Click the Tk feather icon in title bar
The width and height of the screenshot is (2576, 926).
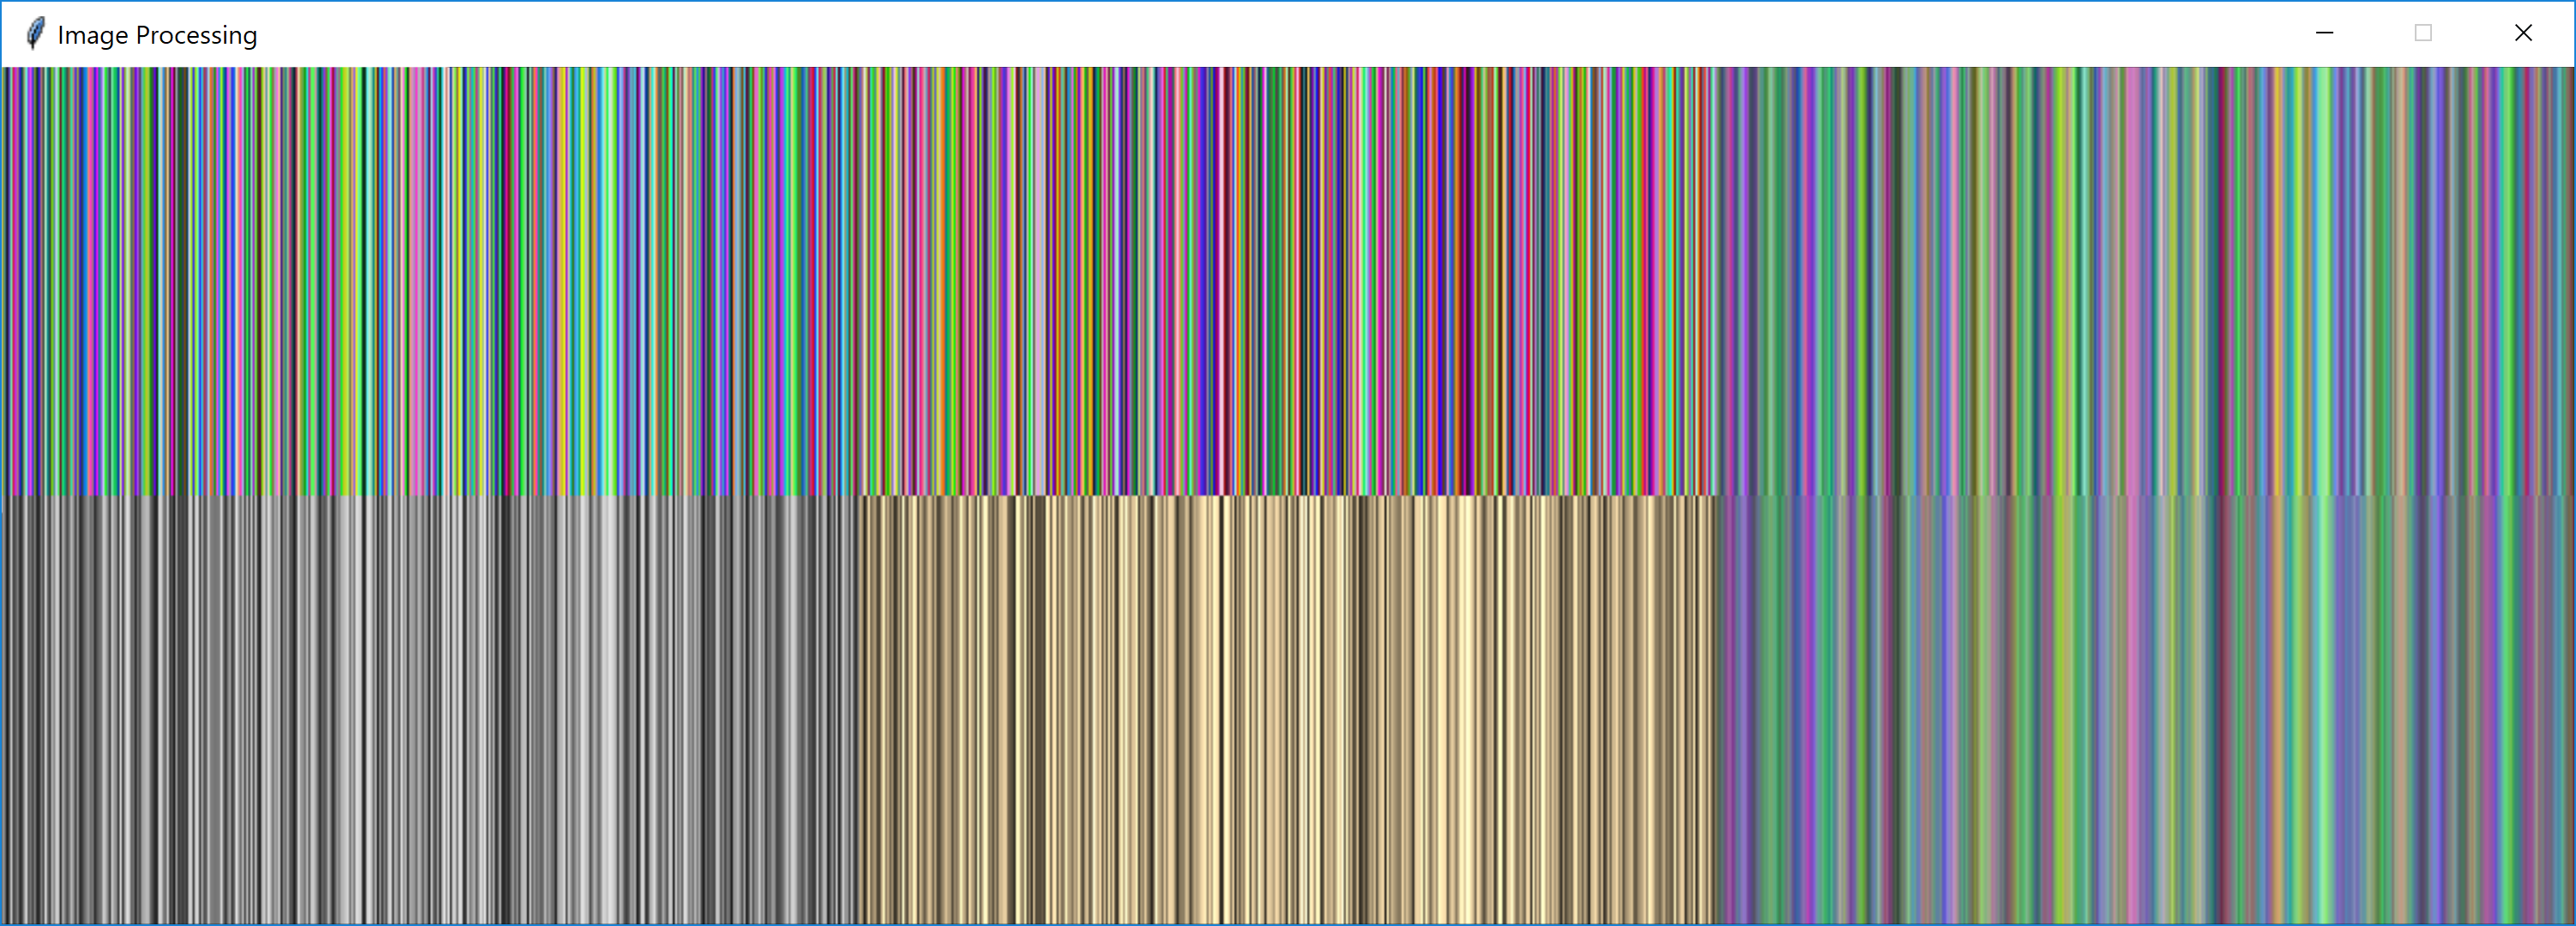pyautogui.click(x=35, y=34)
